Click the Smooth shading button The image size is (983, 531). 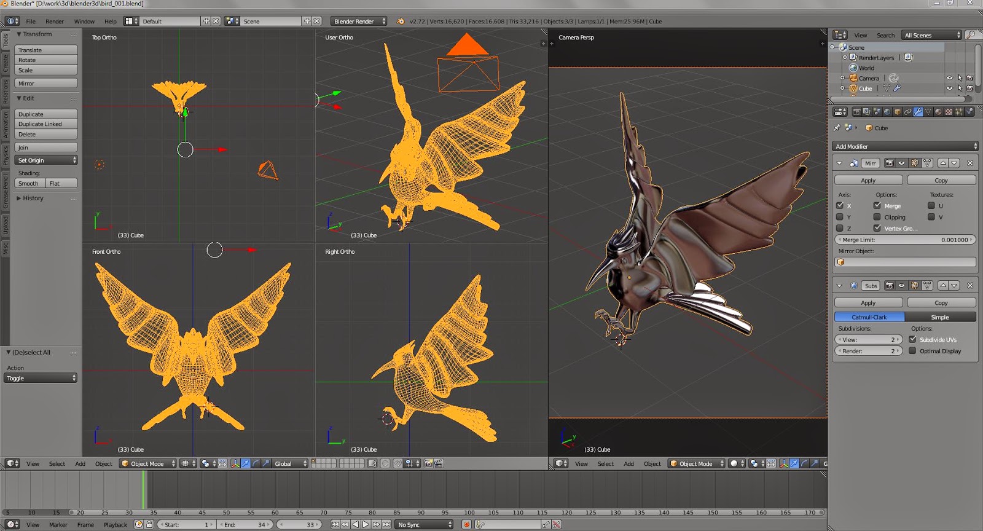pos(29,184)
